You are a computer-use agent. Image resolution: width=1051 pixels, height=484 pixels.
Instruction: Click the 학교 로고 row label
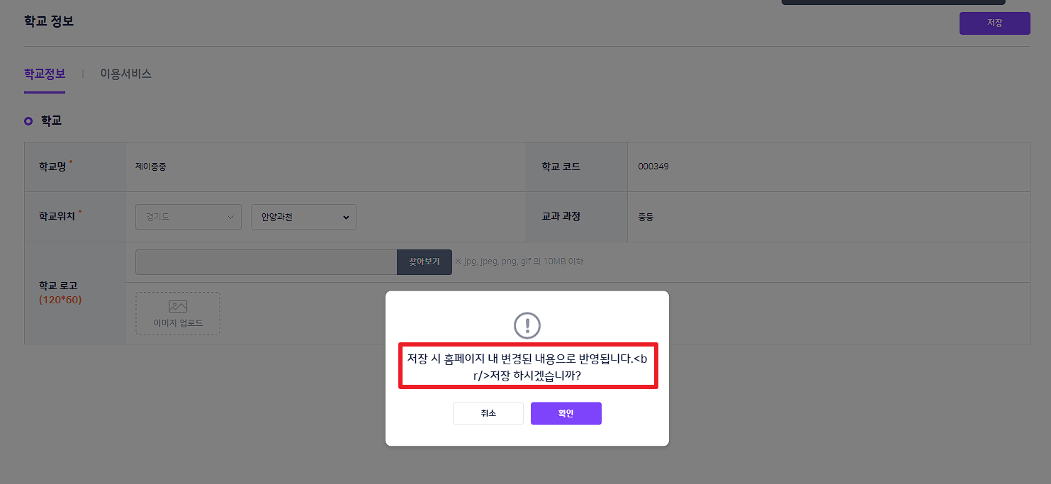58,286
